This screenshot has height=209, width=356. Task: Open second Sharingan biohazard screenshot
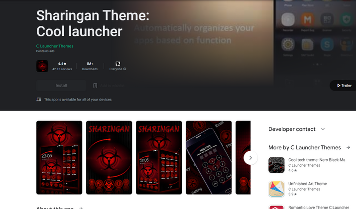[109, 157]
